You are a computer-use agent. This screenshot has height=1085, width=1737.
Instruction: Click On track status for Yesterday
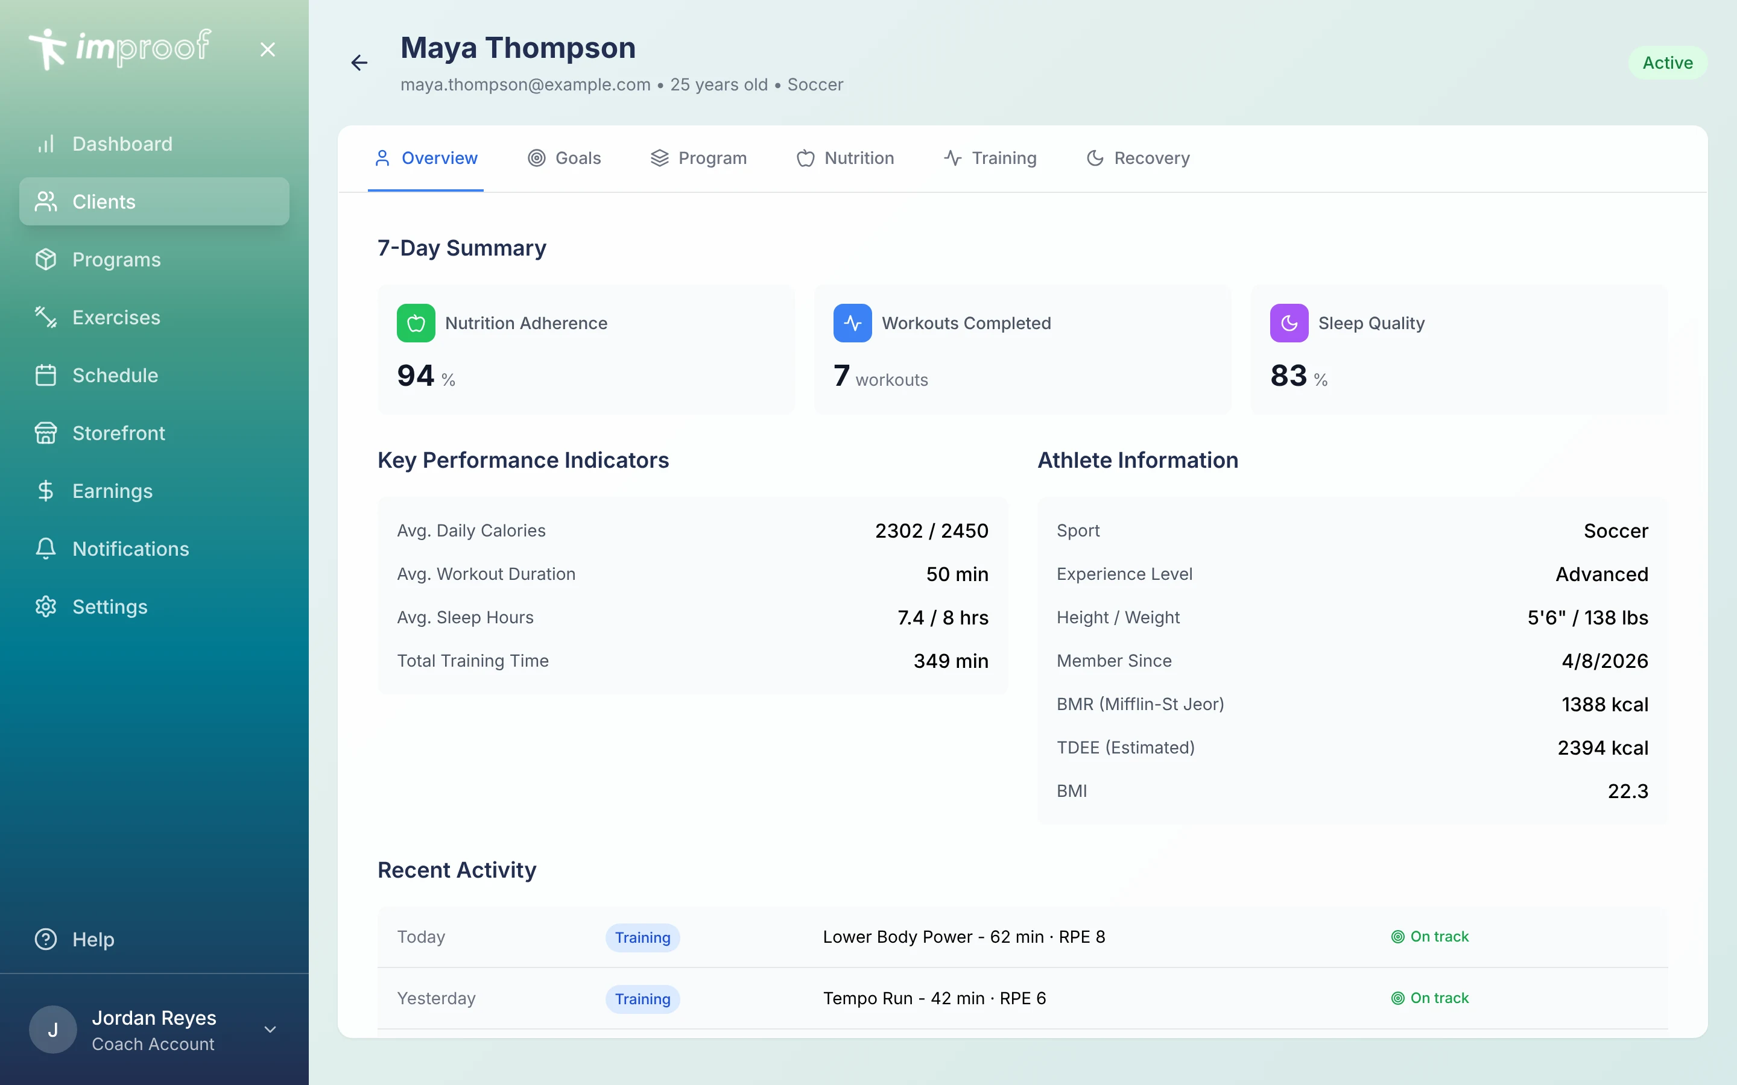tap(1430, 998)
